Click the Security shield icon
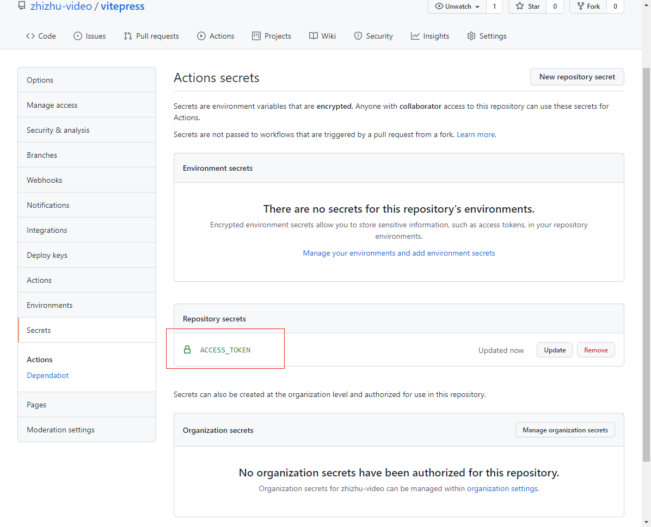 [x=358, y=36]
